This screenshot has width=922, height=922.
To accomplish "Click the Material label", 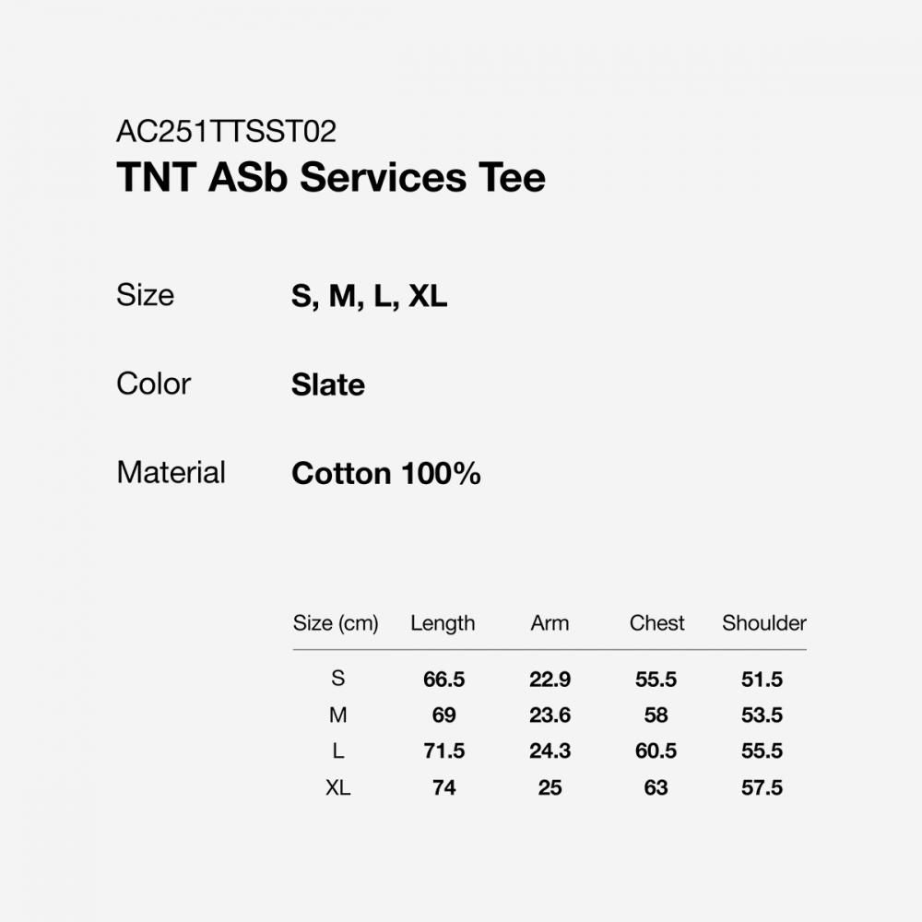I will coord(171,472).
